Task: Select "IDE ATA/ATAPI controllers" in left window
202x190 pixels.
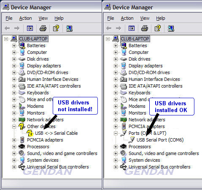Action: [54, 86]
